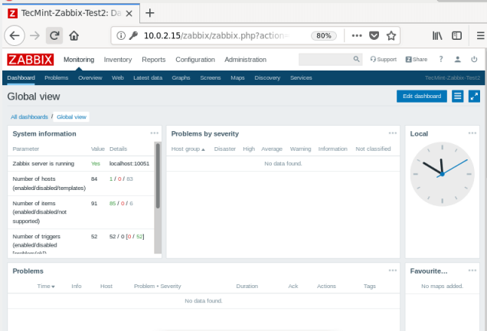487x331 pixels.
Task: Open the All dashboards link
Action: pos(28,116)
